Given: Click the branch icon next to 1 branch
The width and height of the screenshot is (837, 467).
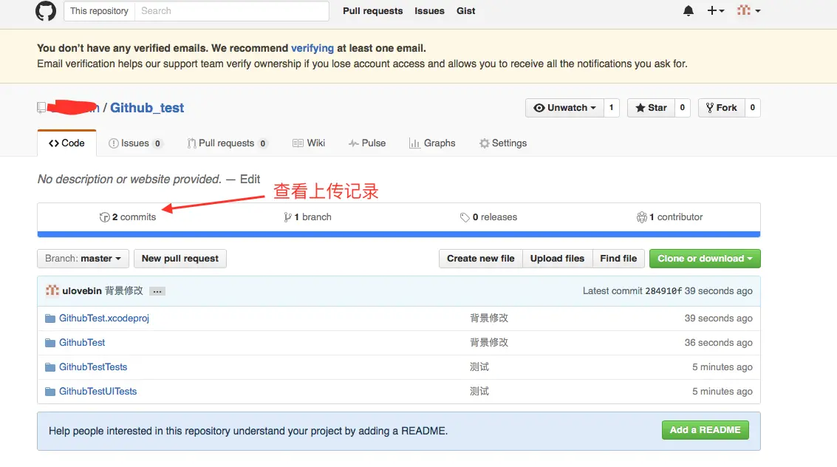Looking at the screenshot, I should 287,217.
